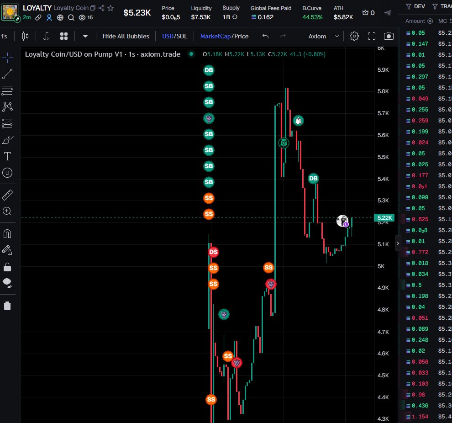Switch currency to SOL

point(182,36)
